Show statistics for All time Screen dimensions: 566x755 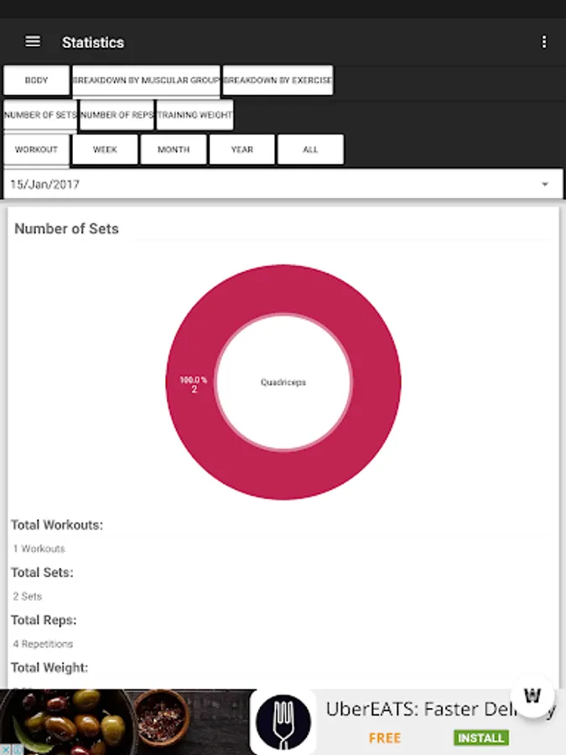tap(310, 149)
